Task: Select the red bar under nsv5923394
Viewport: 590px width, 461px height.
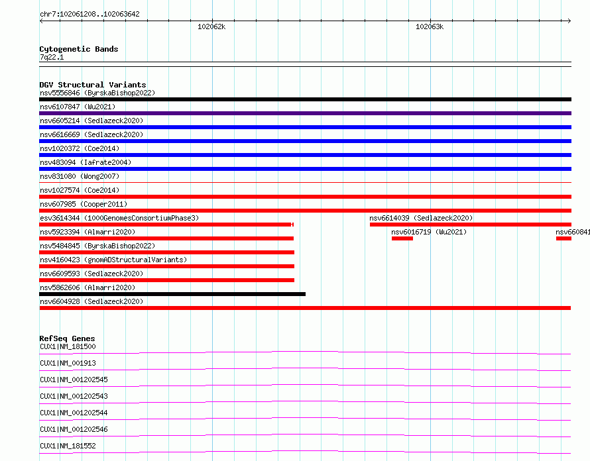Action: coord(166,238)
